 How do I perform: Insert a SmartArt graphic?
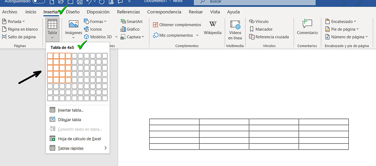131,21
